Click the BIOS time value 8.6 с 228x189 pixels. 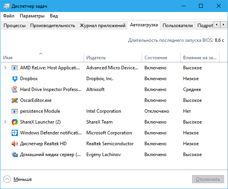pos(219,40)
